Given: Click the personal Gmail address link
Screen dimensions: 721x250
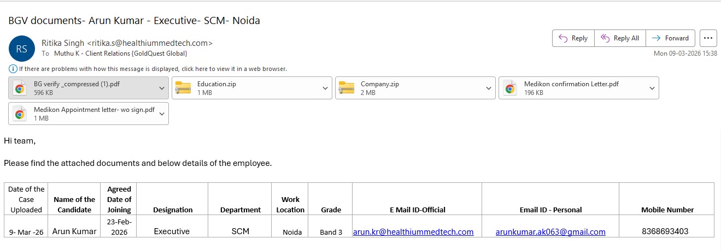Looking at the screenshot, I should [550, 232].
